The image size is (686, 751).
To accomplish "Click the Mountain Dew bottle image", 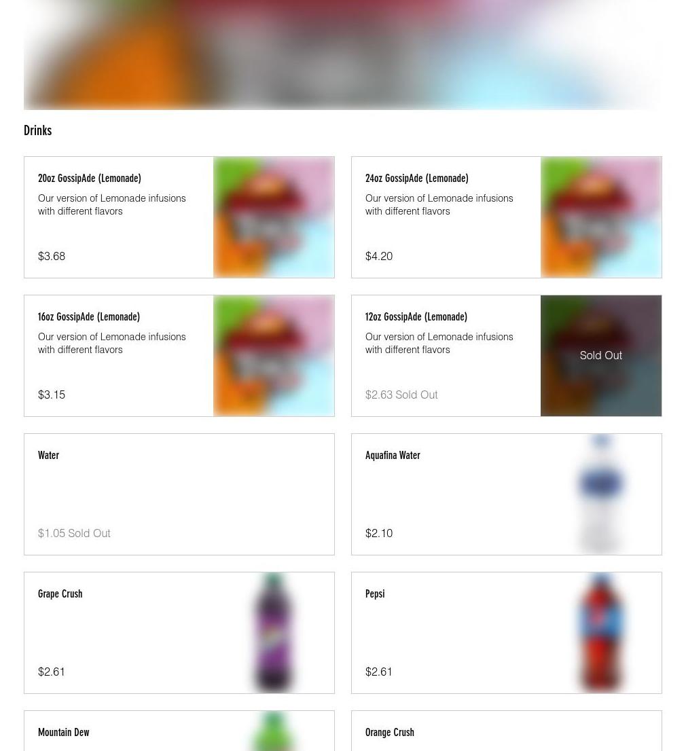I will click(274, 731).
